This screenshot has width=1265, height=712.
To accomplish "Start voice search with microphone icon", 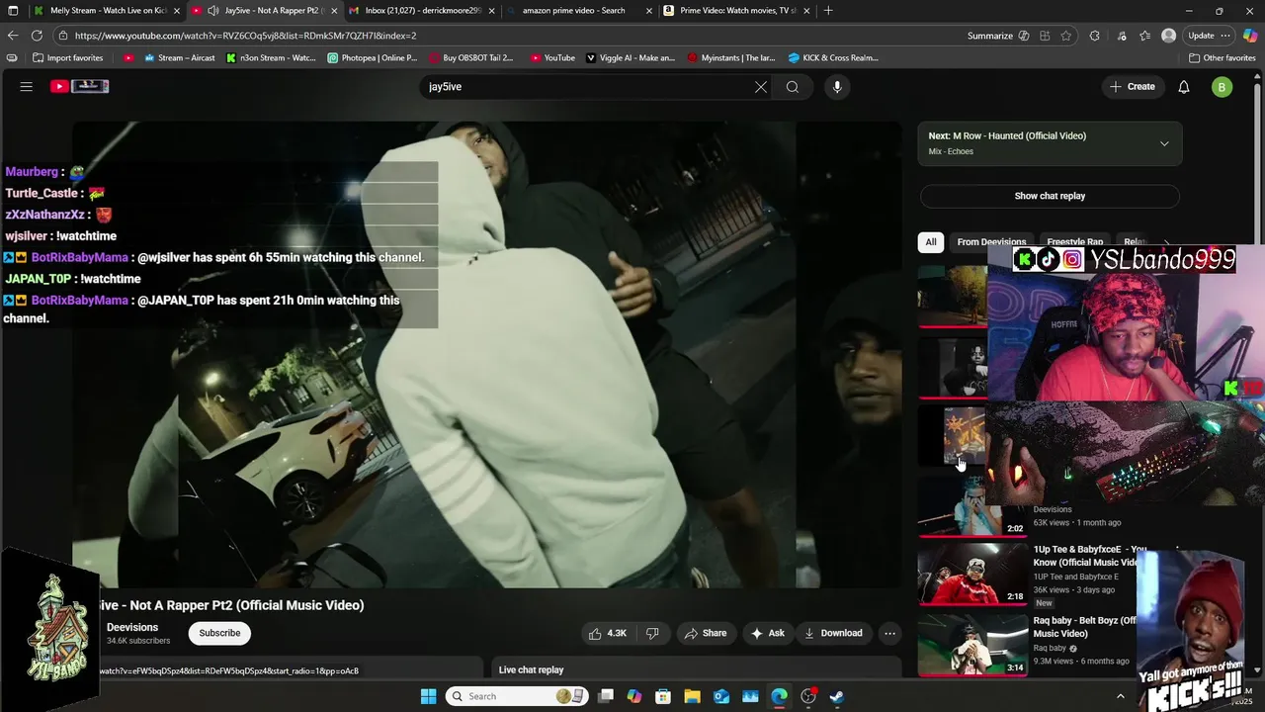I will [837, 87].
